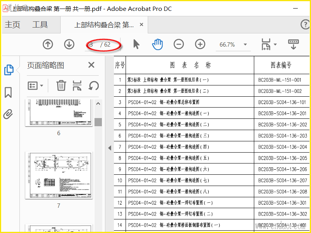Click the 图表名称 column header
The width and height of the screenshot is (311, 233).
coord(190,65)
